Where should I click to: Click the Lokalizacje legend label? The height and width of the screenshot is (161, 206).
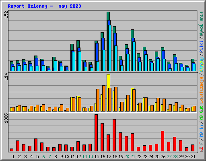point(201,90)
